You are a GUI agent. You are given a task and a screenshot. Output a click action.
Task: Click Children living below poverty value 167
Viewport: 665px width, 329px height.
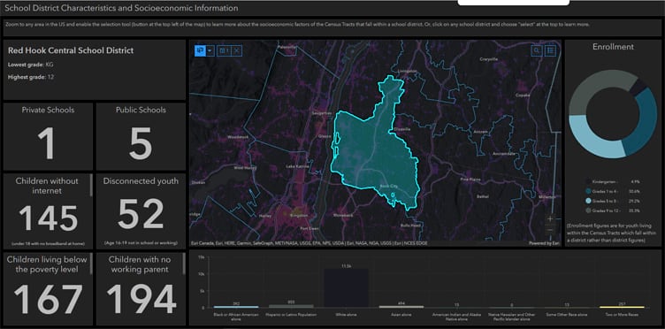coord(49,299)
